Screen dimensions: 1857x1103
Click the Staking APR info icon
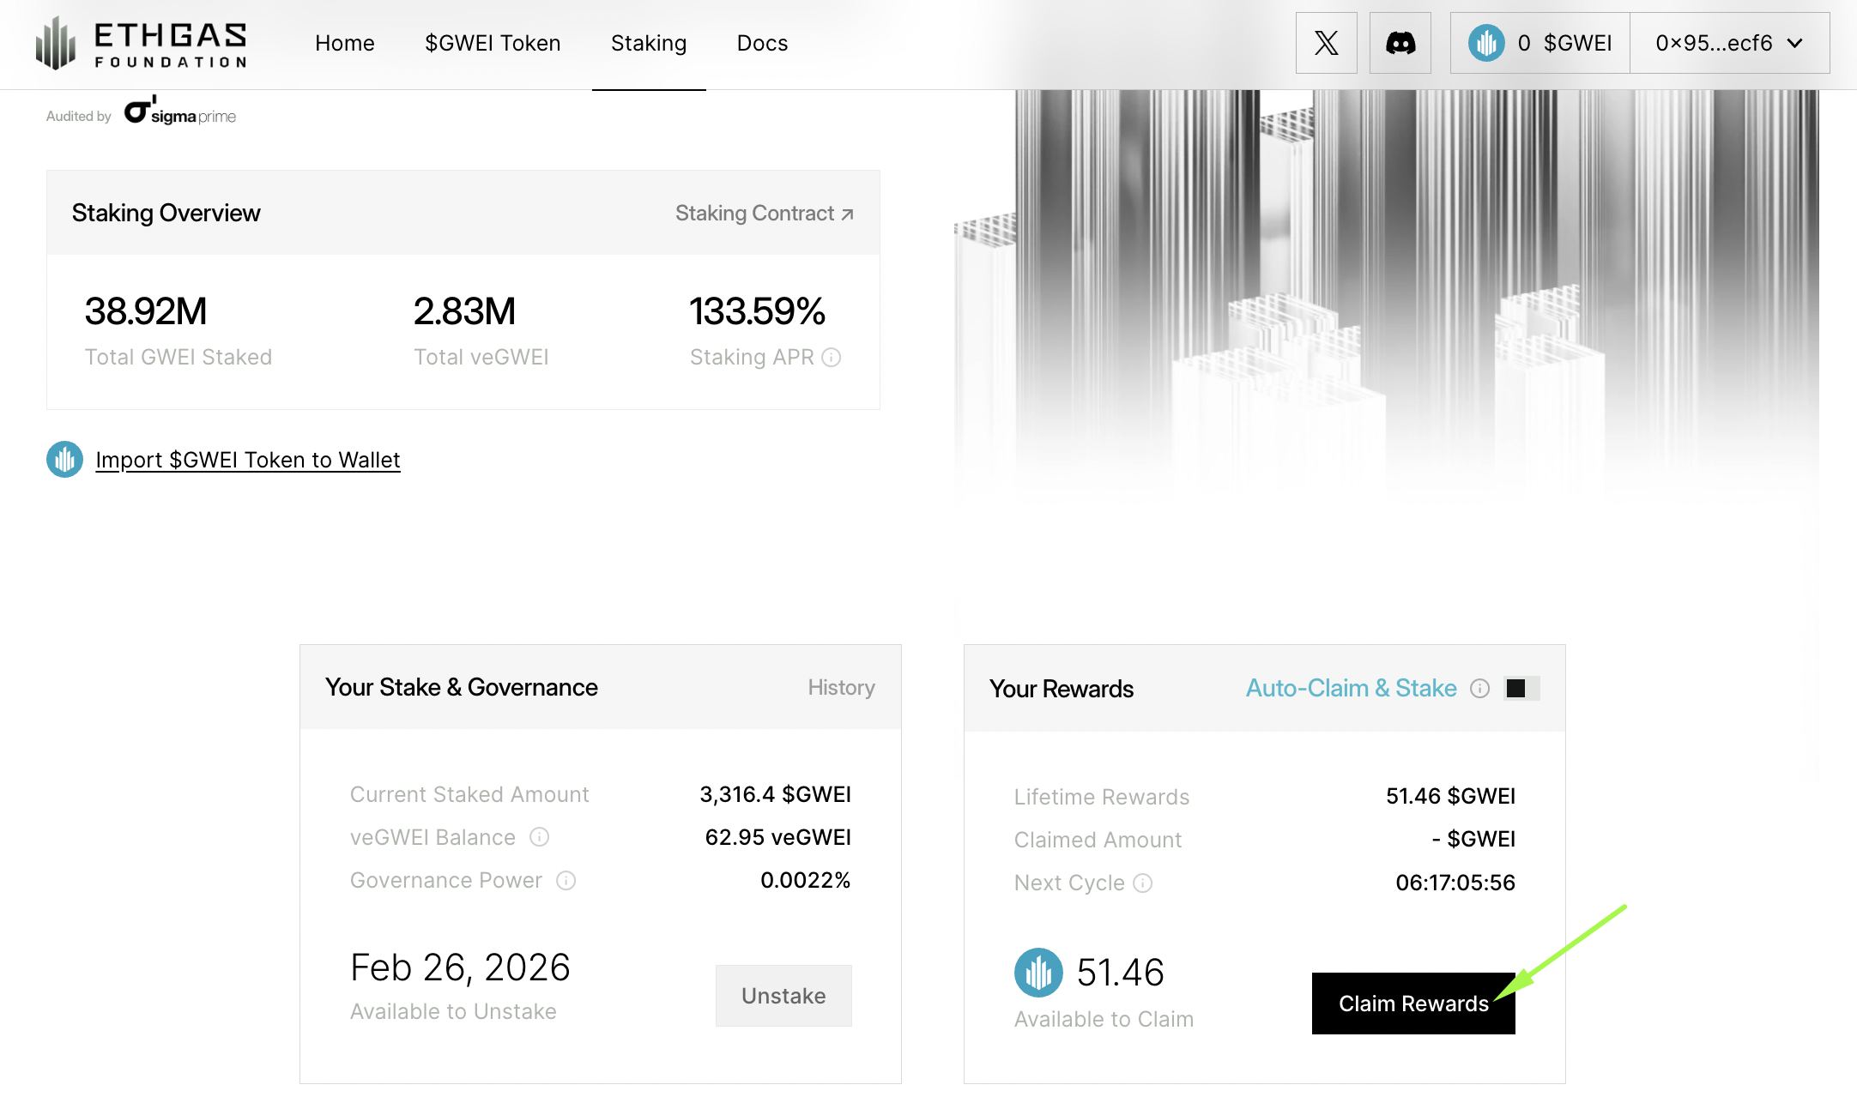(x=831, y=358)
